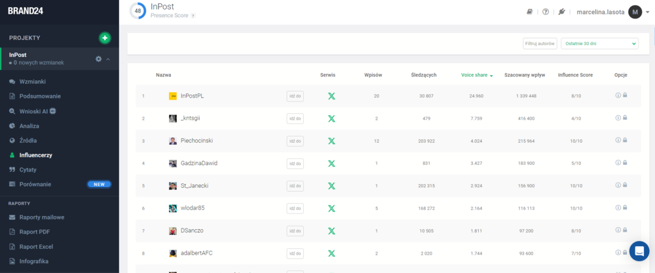Image resolution: width=655 pixels, height=273 pixels.
Task: Click the X service icon for InPostPL
Action: 331,96
